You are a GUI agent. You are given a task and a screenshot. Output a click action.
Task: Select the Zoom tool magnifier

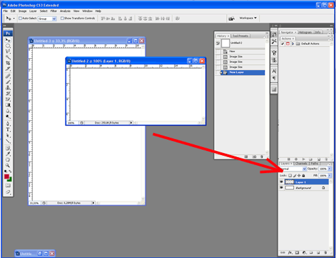(x=8, y=165)
